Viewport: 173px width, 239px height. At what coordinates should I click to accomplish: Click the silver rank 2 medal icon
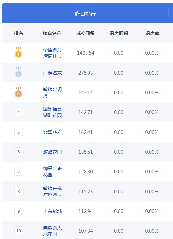[x=18, y=73]
